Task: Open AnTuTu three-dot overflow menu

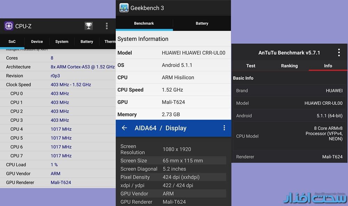Action: click(339, 53)
